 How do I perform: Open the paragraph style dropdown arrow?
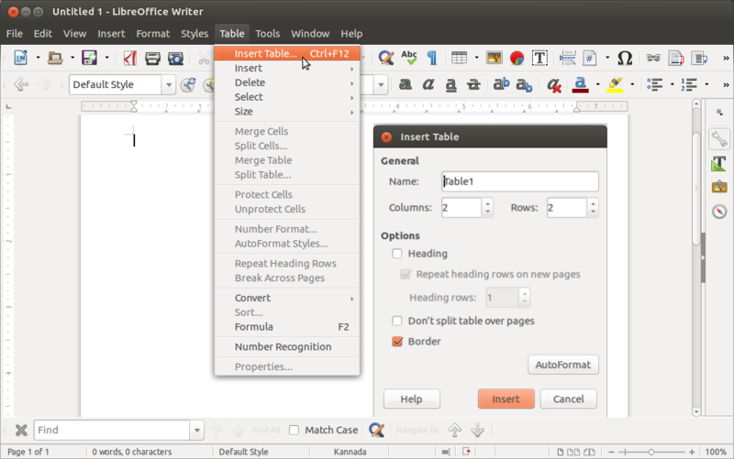click(169, 85)
